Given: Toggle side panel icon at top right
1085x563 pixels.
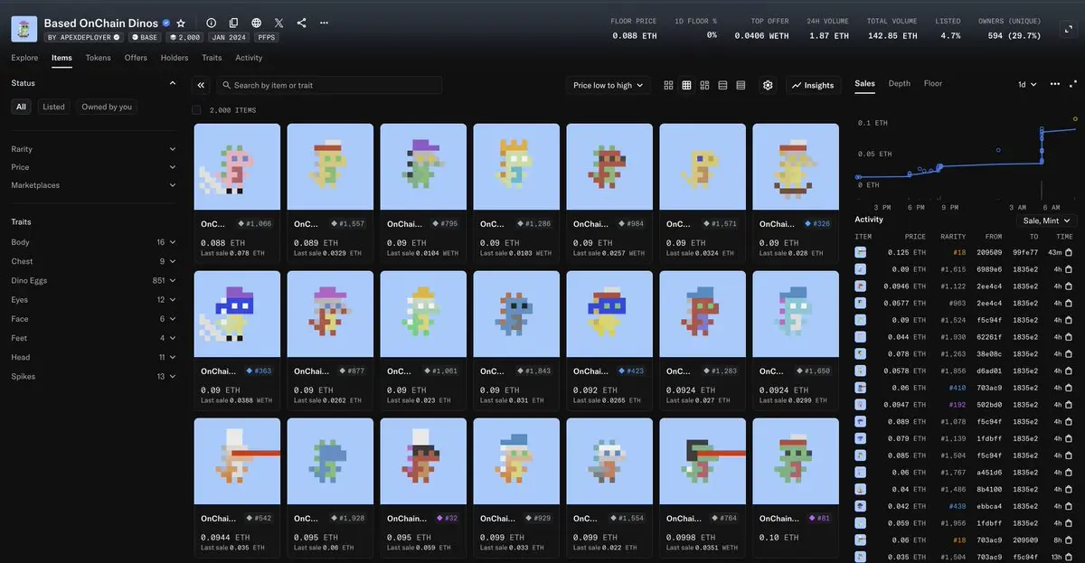Looking at the screenshot, I should coord(1068,29).
